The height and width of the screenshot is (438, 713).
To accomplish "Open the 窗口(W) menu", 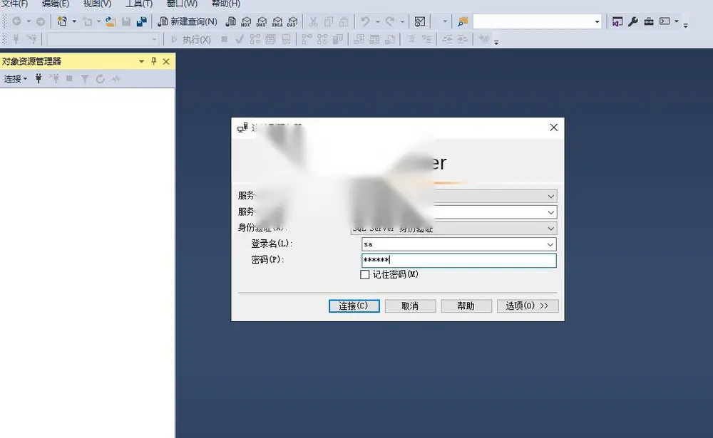I will (x=182, y=4).
